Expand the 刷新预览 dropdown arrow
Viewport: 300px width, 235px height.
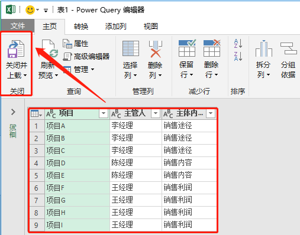point(56,75)
